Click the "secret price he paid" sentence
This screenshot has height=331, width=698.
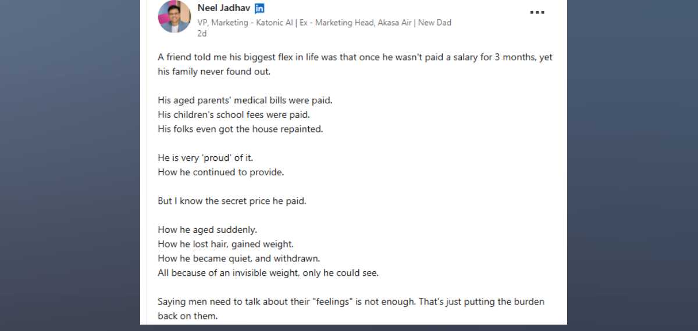click(232, 201)
